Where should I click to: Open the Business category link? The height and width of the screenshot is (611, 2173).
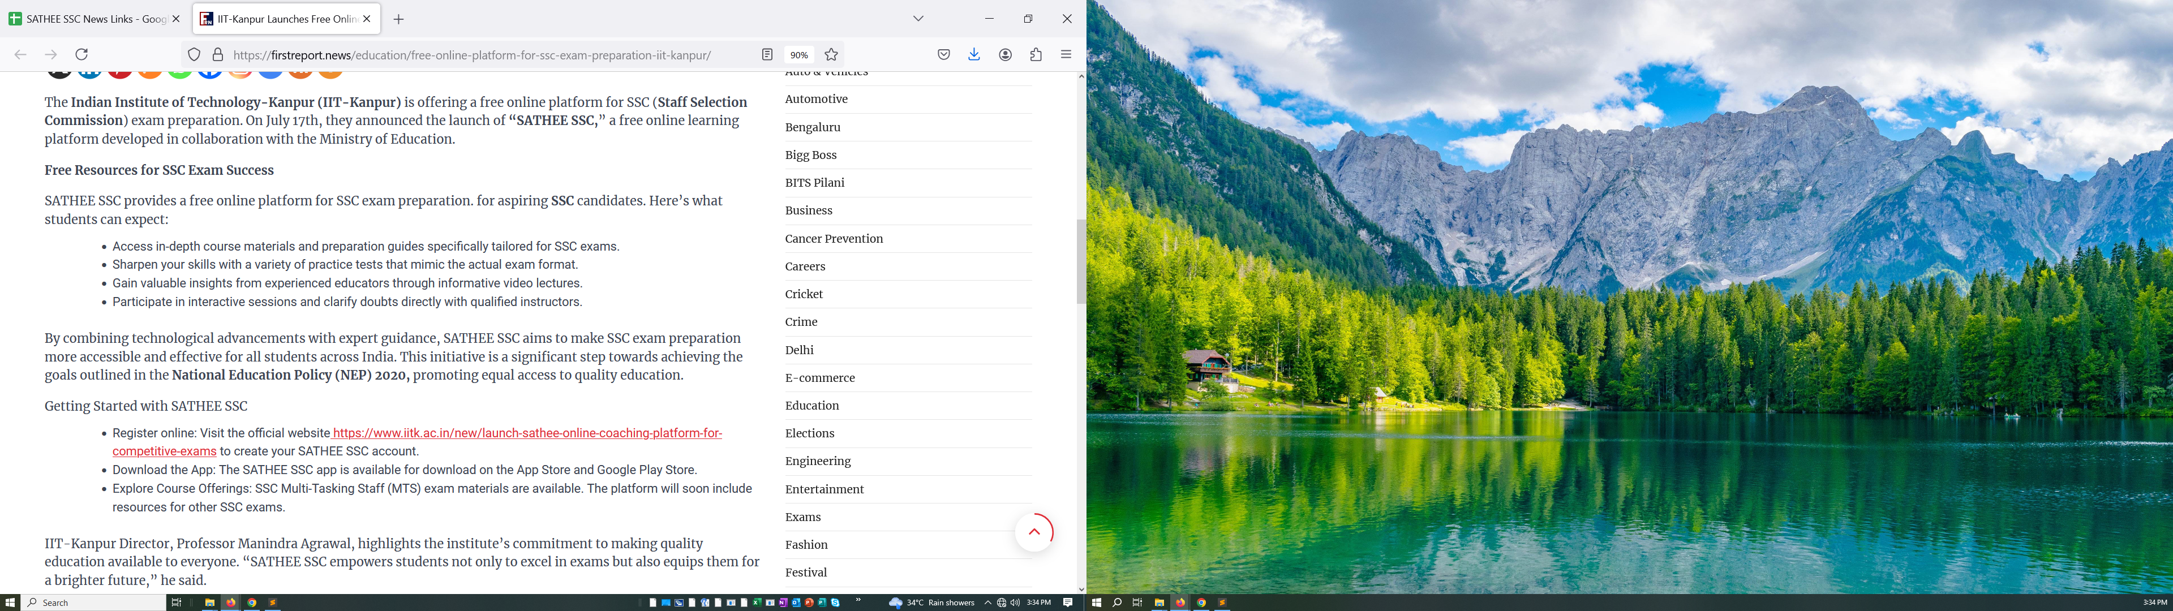pyautogui.click(x=809, y=211)
